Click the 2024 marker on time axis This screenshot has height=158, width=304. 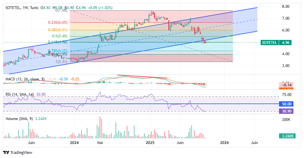point(74,142)
